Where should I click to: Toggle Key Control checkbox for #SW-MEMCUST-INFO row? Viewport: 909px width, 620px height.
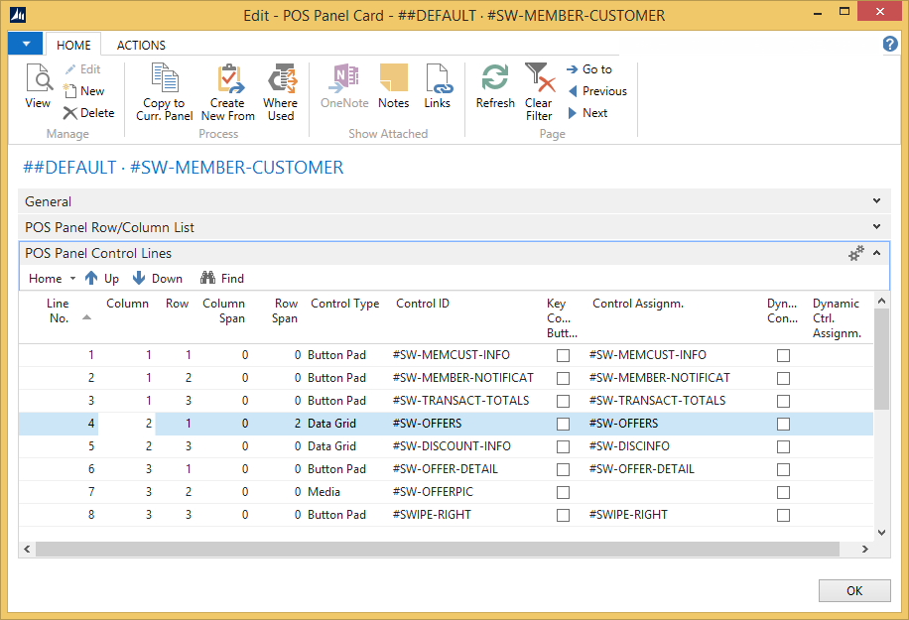(564, 355)
